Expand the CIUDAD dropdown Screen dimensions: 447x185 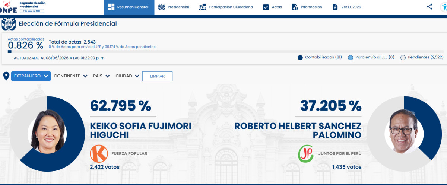point(127,76)
